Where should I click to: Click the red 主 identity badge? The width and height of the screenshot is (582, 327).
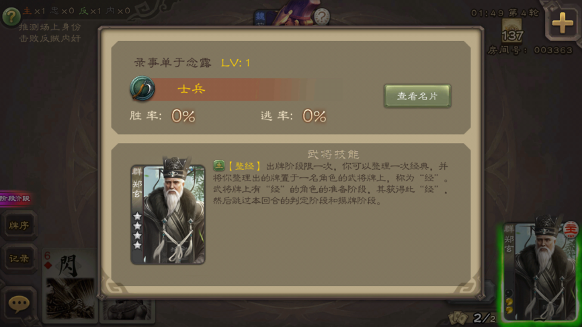pos(570,230)
